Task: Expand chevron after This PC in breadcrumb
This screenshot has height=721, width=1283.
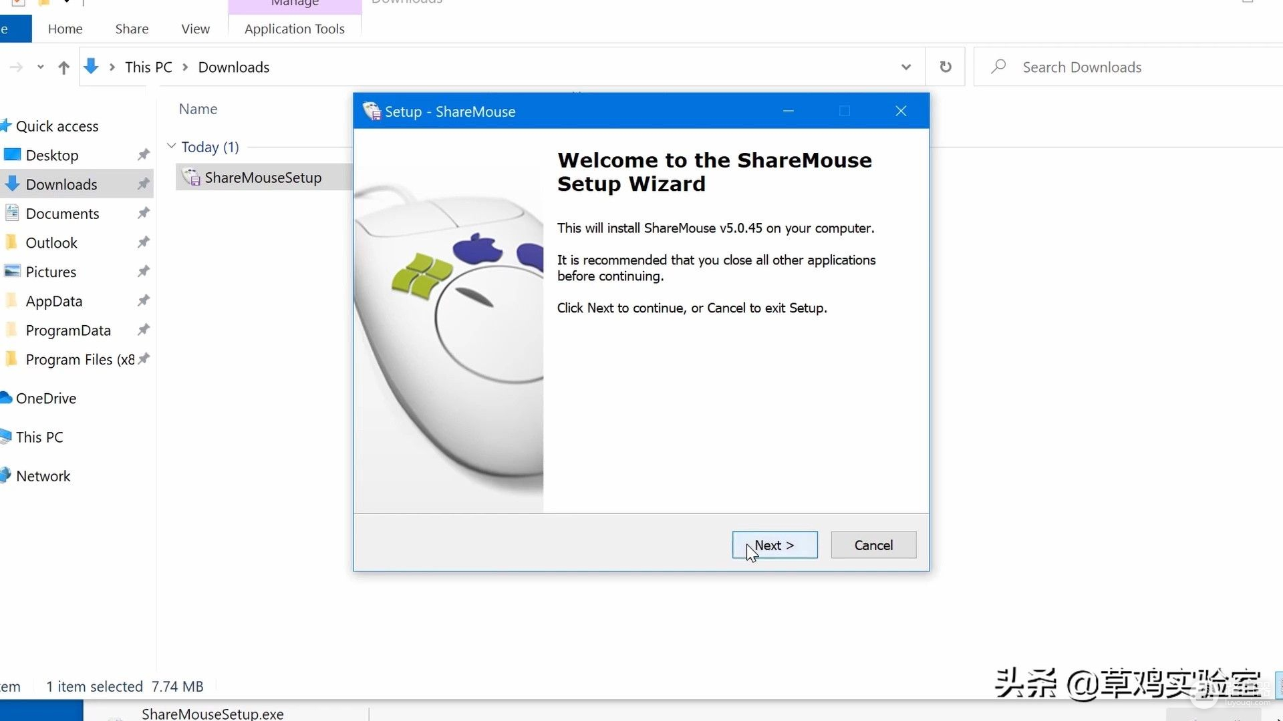Action: pyautogui.click(x=185, y=67)
